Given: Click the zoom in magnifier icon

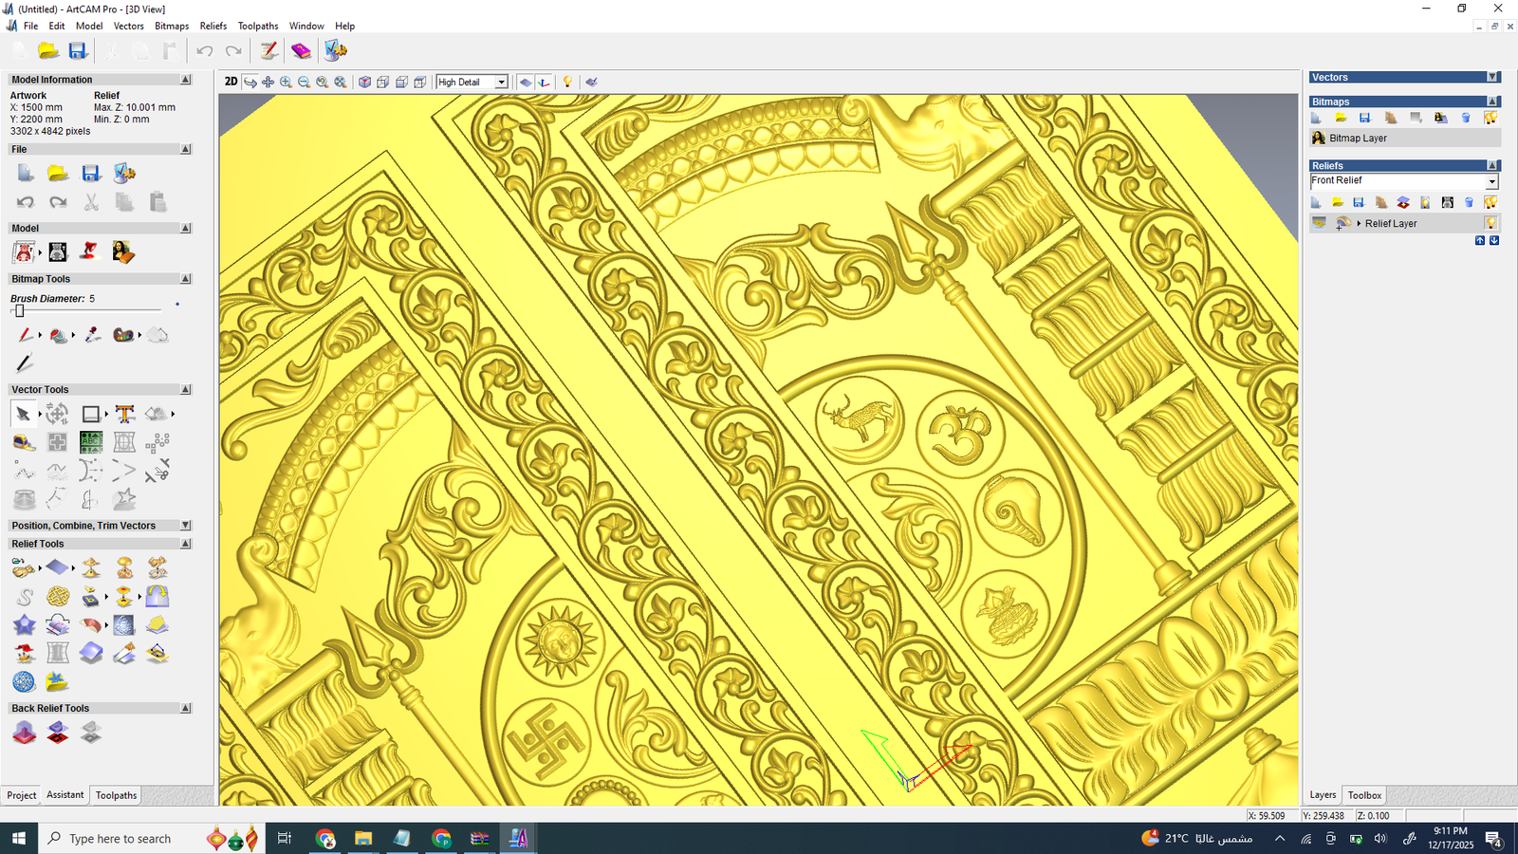Looking at the screenshot, I should coord(286,83).
